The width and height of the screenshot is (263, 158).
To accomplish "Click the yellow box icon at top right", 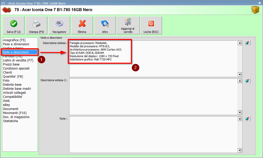I will click(x=255, y=10).
